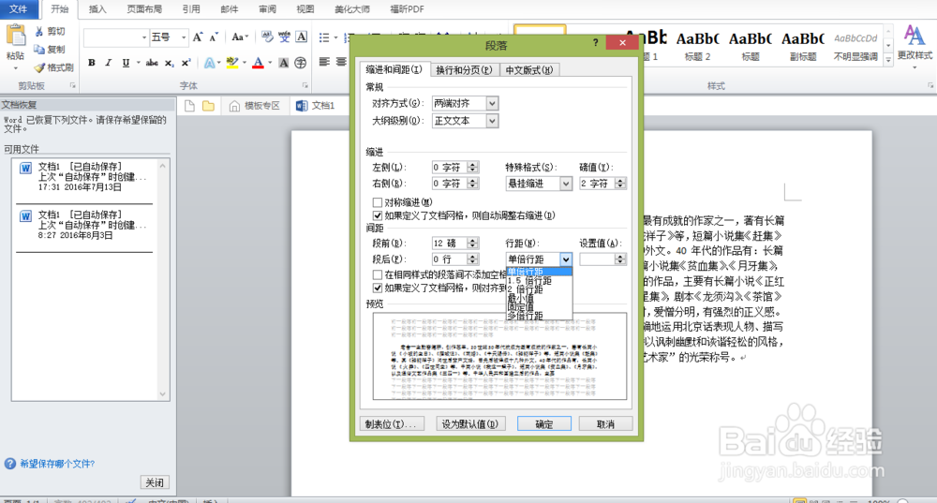Screen dimensions: 937x503
Task: Expand the styles gallery more arrow
Action: [x=888, y=60]
